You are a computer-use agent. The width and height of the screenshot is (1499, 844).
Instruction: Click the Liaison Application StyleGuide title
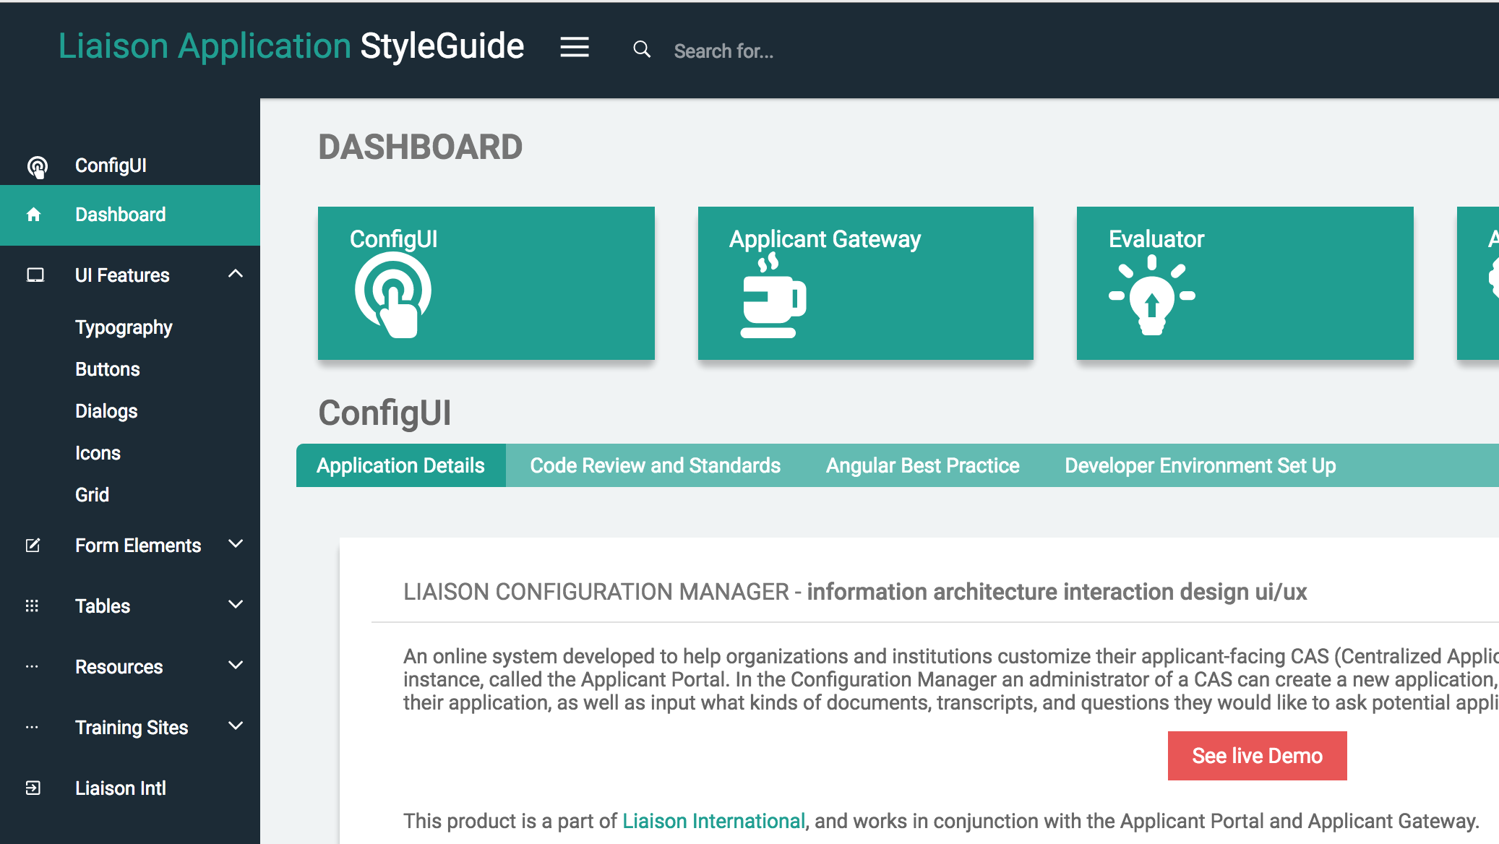click(x=291, y=46)
